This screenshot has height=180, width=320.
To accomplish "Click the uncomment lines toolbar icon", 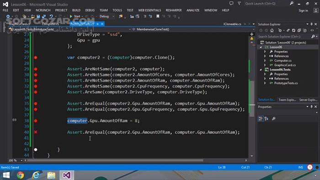I will (150, 16).
